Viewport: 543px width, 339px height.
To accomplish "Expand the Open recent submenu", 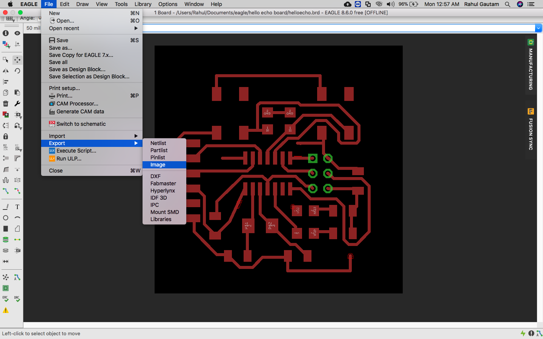I will (x=92, y=28).
